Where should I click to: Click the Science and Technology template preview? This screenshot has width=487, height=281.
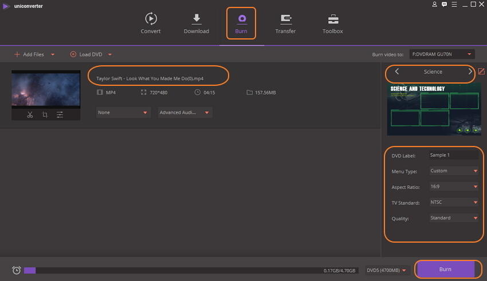(x=434, y=109)
